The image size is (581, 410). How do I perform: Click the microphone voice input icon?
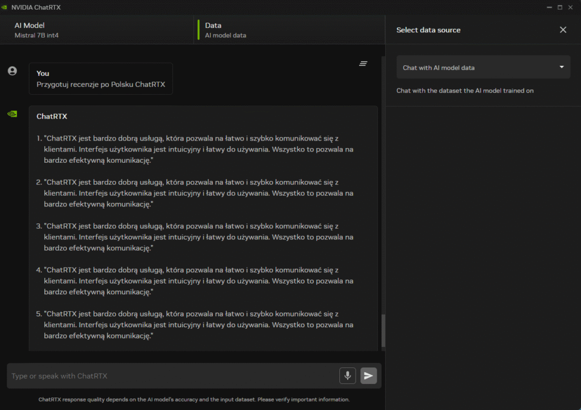347,375
